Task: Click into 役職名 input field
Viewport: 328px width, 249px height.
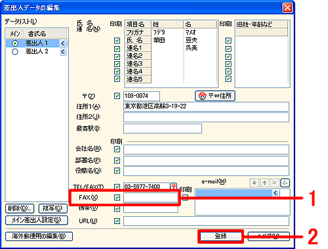Action: pos(206,171)
